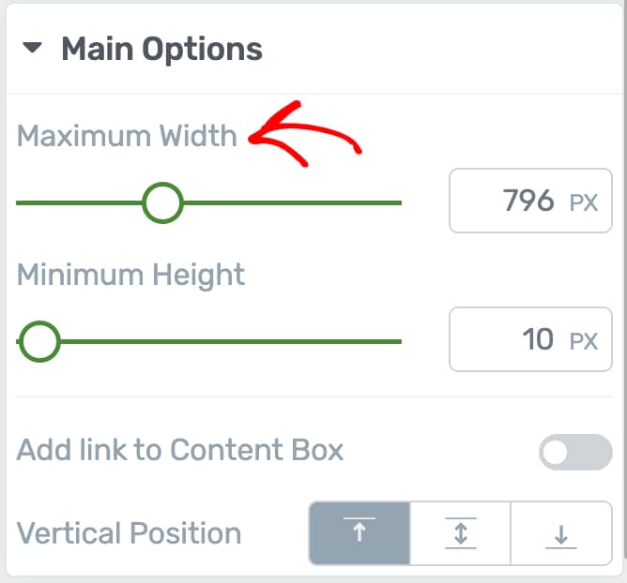627x583 pixels.
Task: Click far right end of Minimum Height track
Action: click(398, 341)
